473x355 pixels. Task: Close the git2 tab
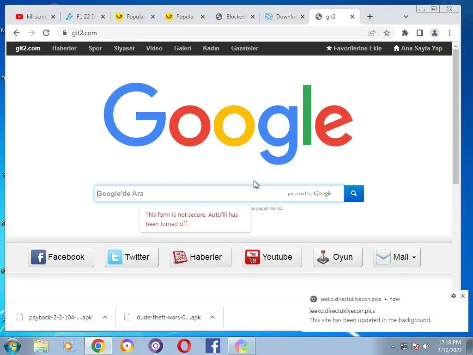click(x=352, y=17)
